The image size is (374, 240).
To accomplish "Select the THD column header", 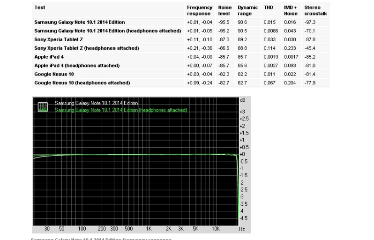I will coord(268,7).
